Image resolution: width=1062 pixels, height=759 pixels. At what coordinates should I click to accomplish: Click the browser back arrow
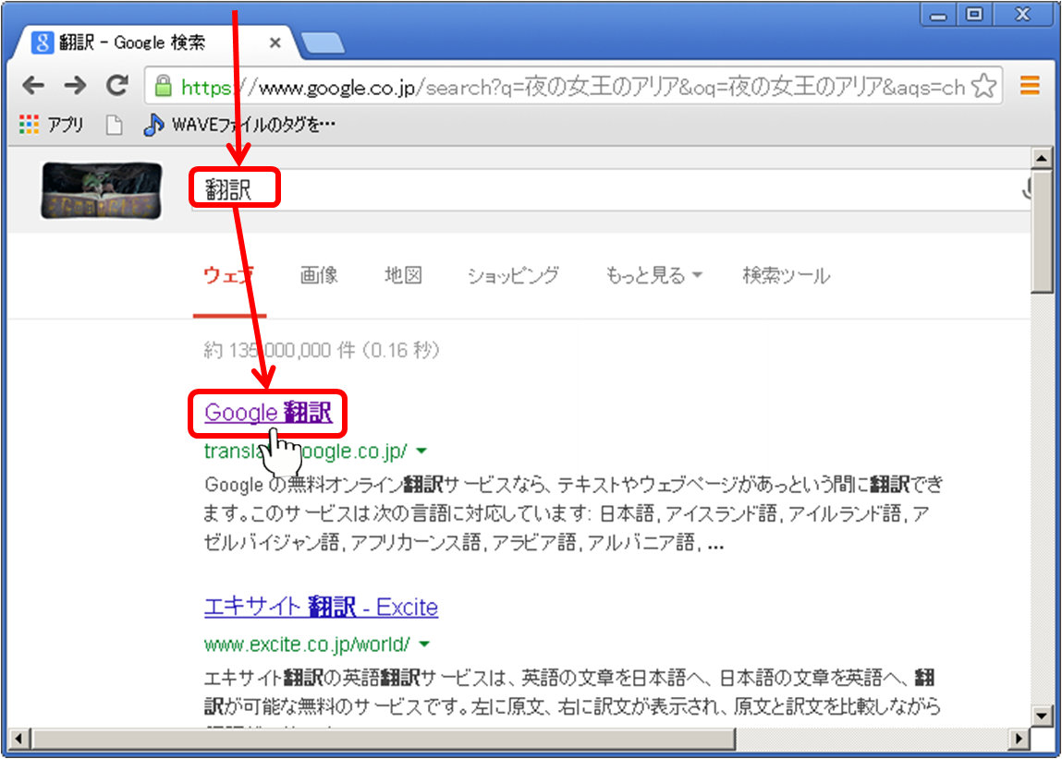[33, 87]
